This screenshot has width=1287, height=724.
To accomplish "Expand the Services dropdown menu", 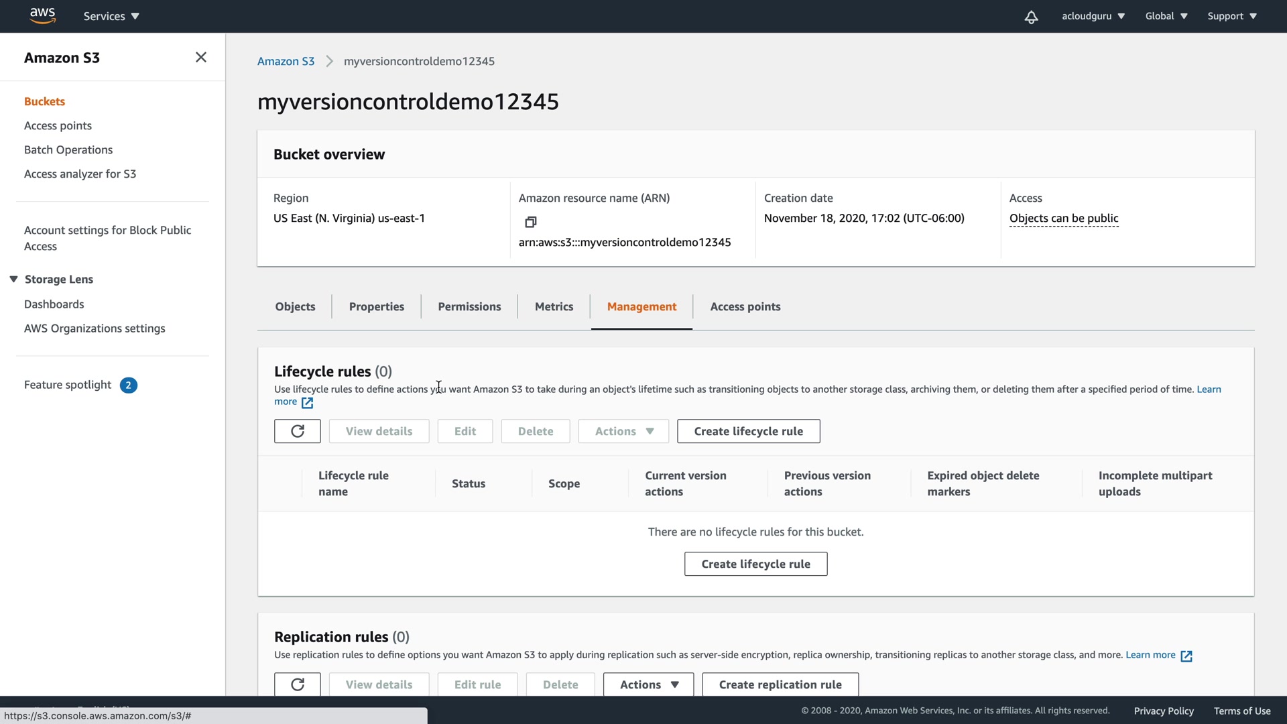I will point(111,16).
